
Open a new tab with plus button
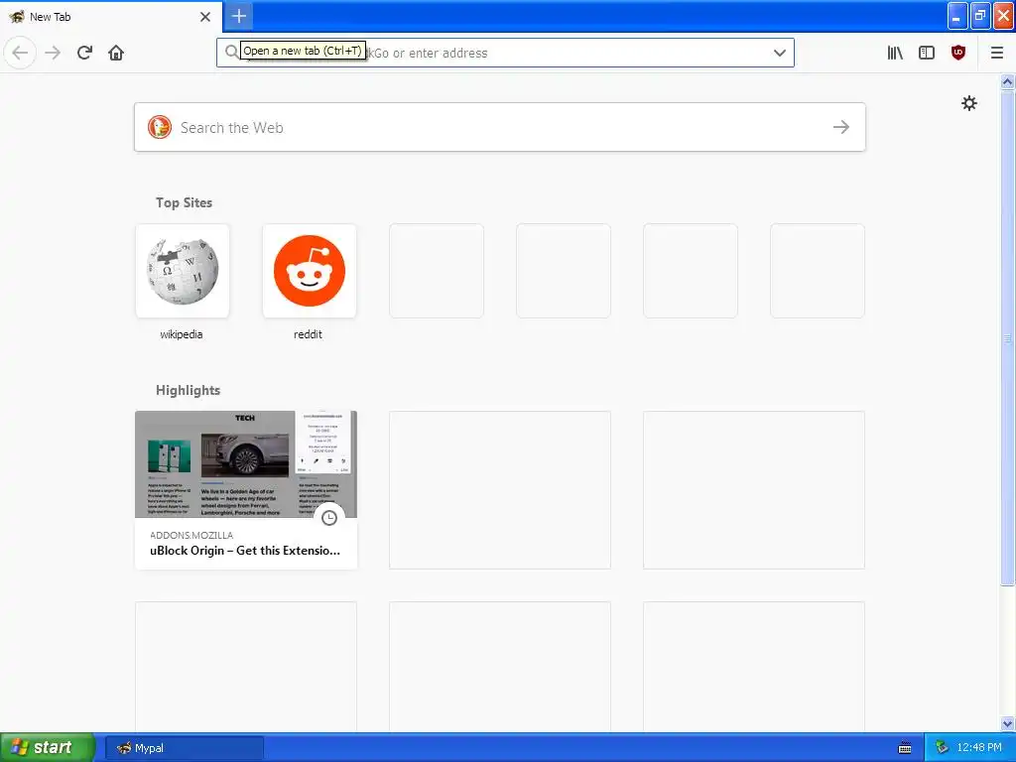tap(238, 16)
